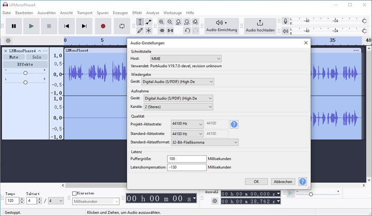Click the green Play button
372x216 pixels.
[32, 26]
